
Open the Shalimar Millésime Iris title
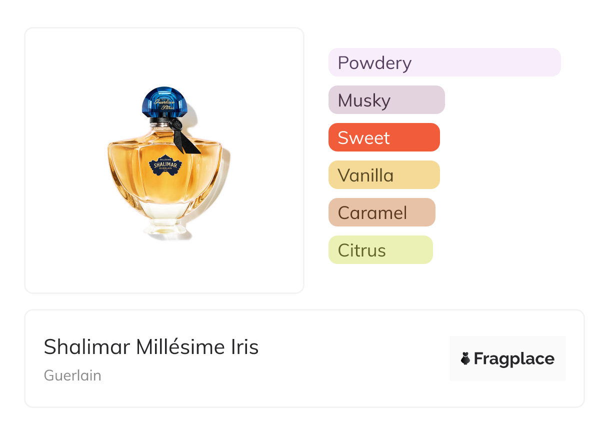click(151, 347)
